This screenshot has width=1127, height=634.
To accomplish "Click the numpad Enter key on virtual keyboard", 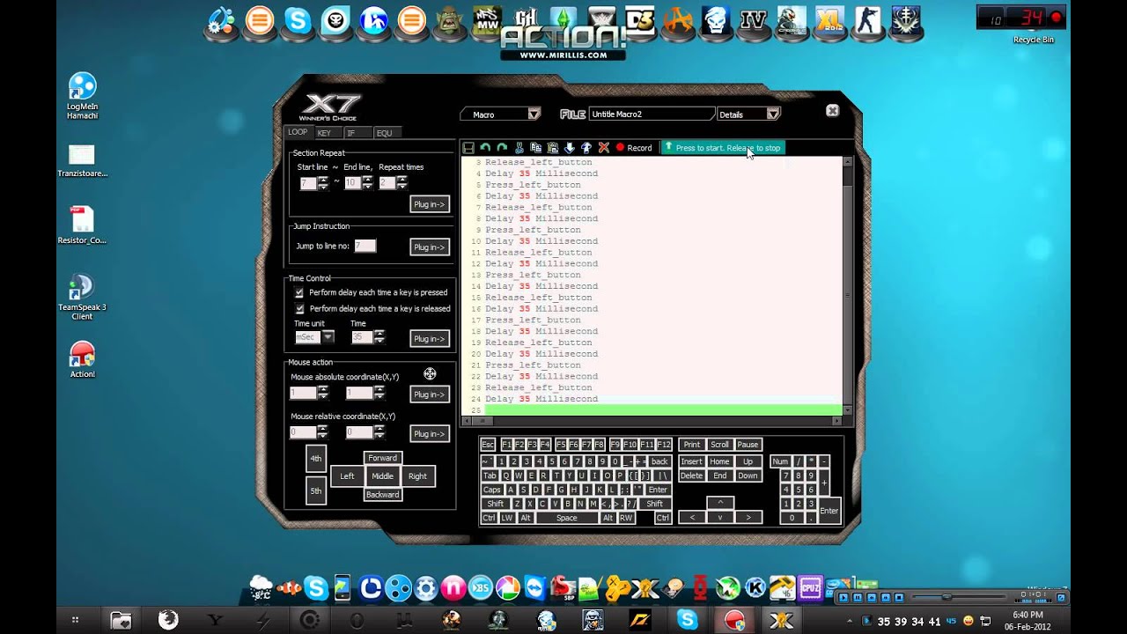I will [x=829, y=511].
